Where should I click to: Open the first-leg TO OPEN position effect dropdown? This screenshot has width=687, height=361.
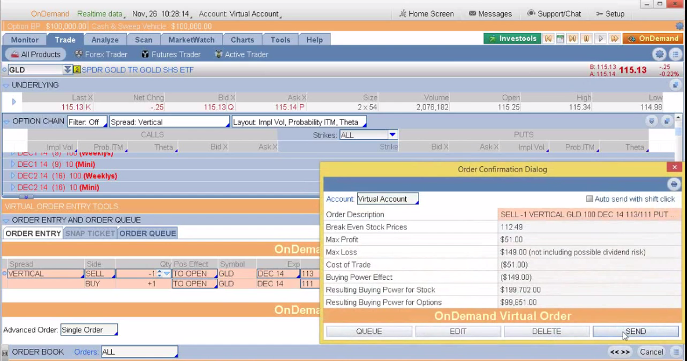[x=195, y=274]
